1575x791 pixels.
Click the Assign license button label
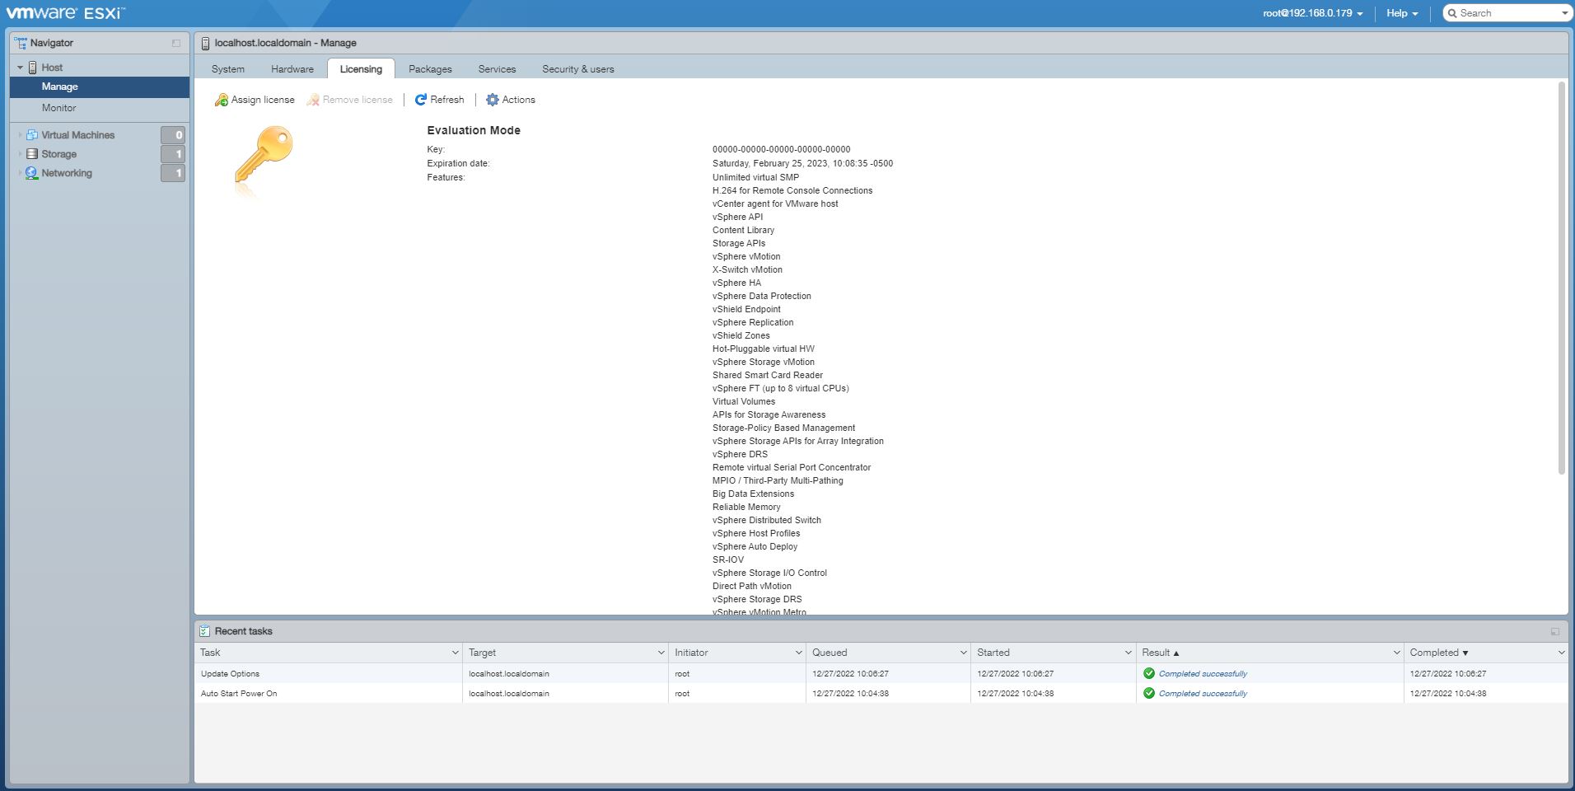coord(263,100)
